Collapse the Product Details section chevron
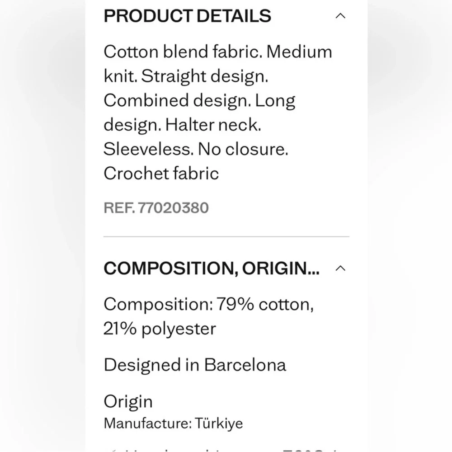This screenshot has width=452, height=452. (340, 16)
